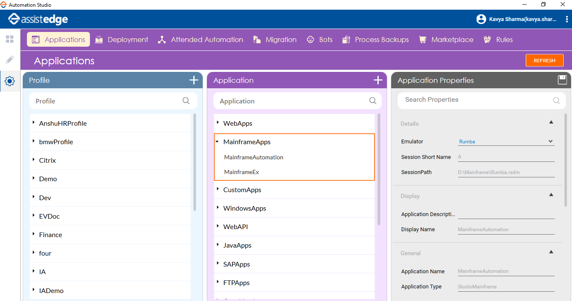Click the search icon in Profile panel
Viewport: 572px width, 301px height.
(186, 101)
